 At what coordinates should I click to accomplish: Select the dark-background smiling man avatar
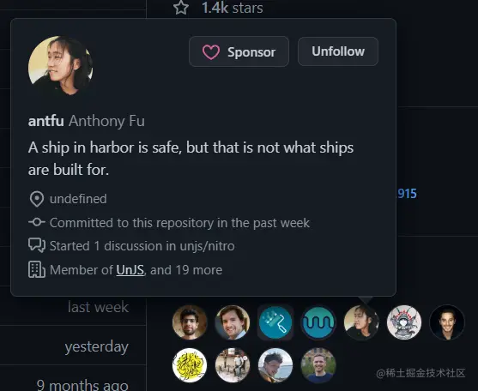447,322
